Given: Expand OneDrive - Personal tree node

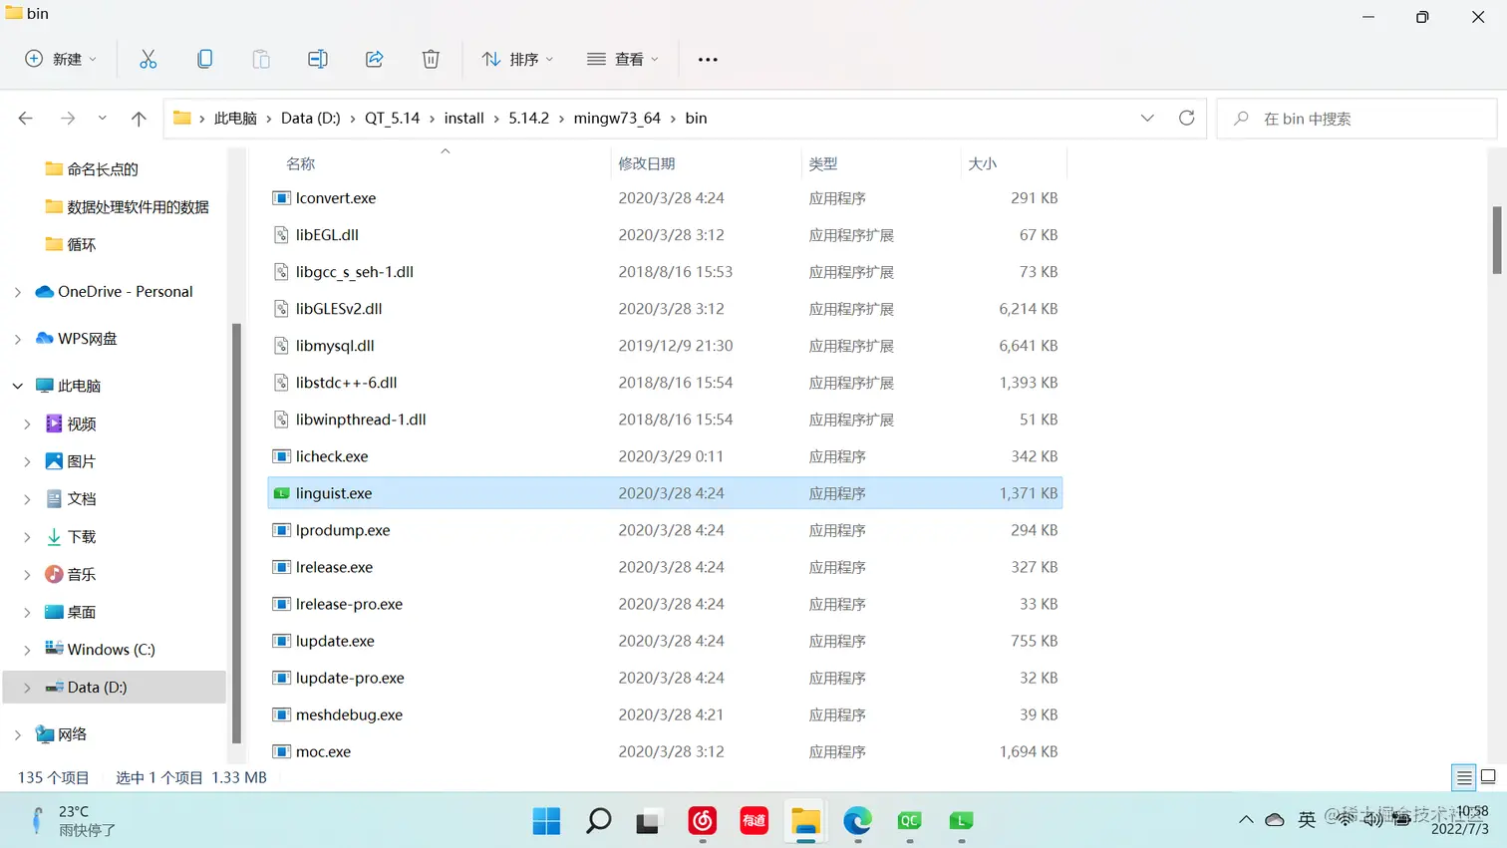Looking at the screenshot, I should pos(18,292).
